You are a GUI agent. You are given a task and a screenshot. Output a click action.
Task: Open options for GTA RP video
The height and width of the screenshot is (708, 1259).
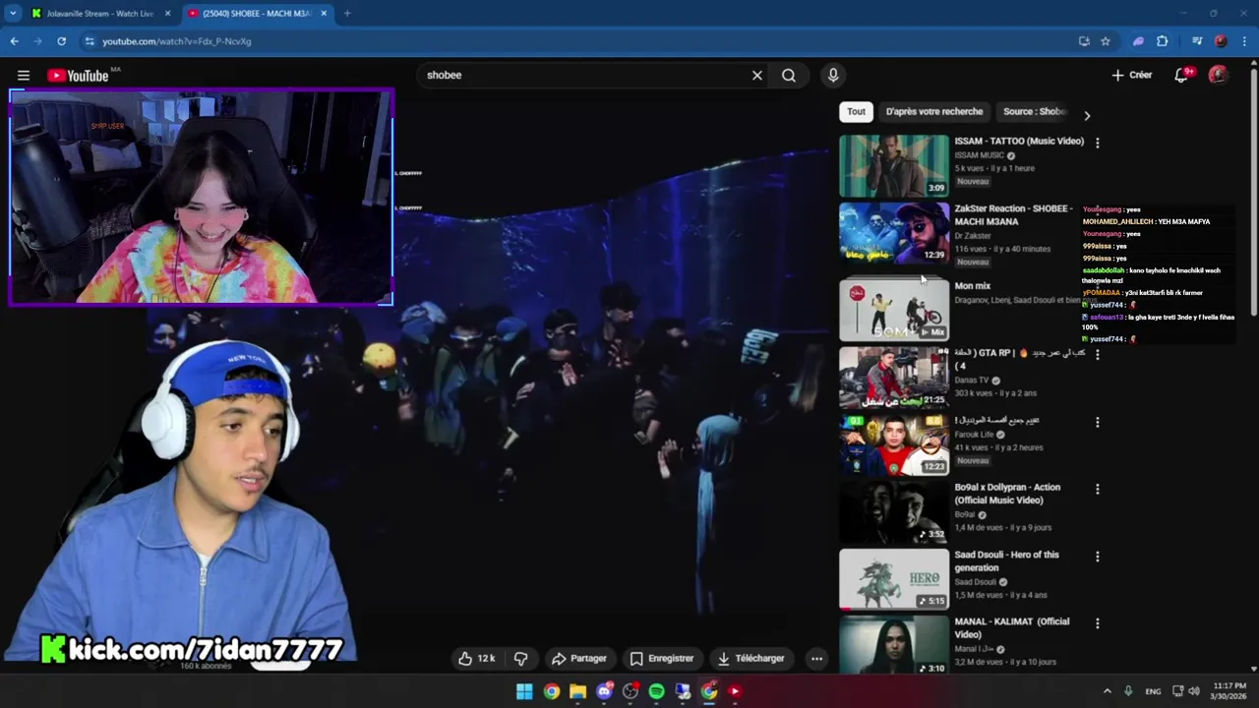(x=1098, y=354)
